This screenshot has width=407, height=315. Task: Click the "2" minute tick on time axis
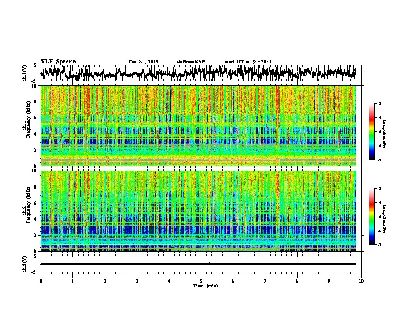(105, 281)
